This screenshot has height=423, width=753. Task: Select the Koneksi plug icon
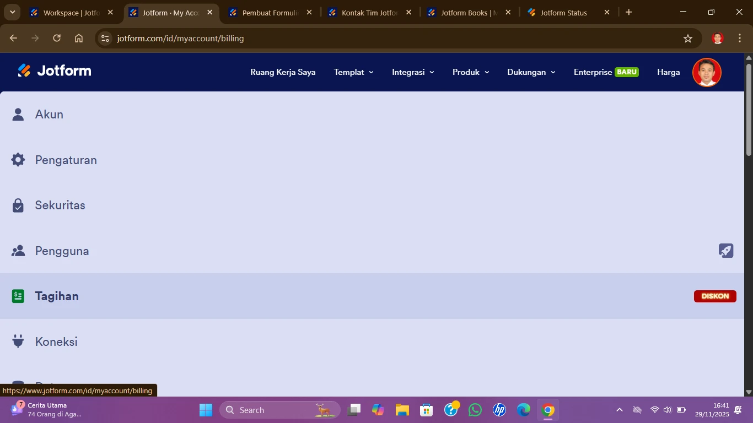[x=18, y=341]
